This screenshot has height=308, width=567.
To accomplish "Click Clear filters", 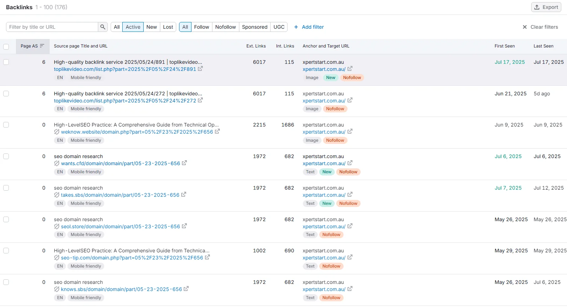I will pyautogui.click(x=540, y=27).
